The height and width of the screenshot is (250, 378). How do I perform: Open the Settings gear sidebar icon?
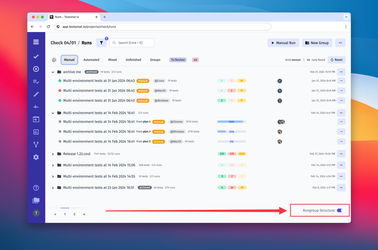[x=36, y=157]
